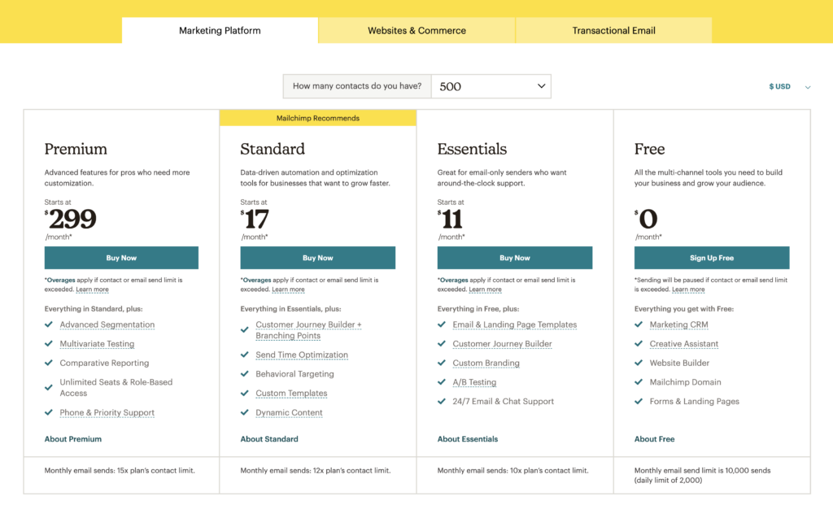Open the Advanced Segmentation feature link
Screen dimensions: 833x505
pyautogui.click(x=107, y=324)
